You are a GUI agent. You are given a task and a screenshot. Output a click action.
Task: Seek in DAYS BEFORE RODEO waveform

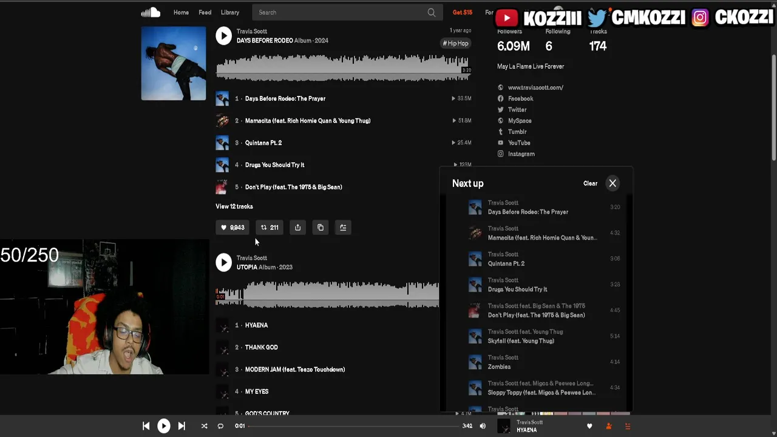coord(343,67)
